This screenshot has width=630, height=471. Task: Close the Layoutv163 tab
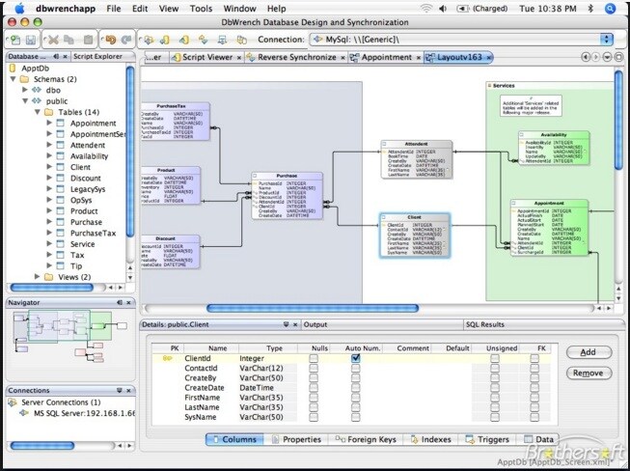click(x=488, y=58)
